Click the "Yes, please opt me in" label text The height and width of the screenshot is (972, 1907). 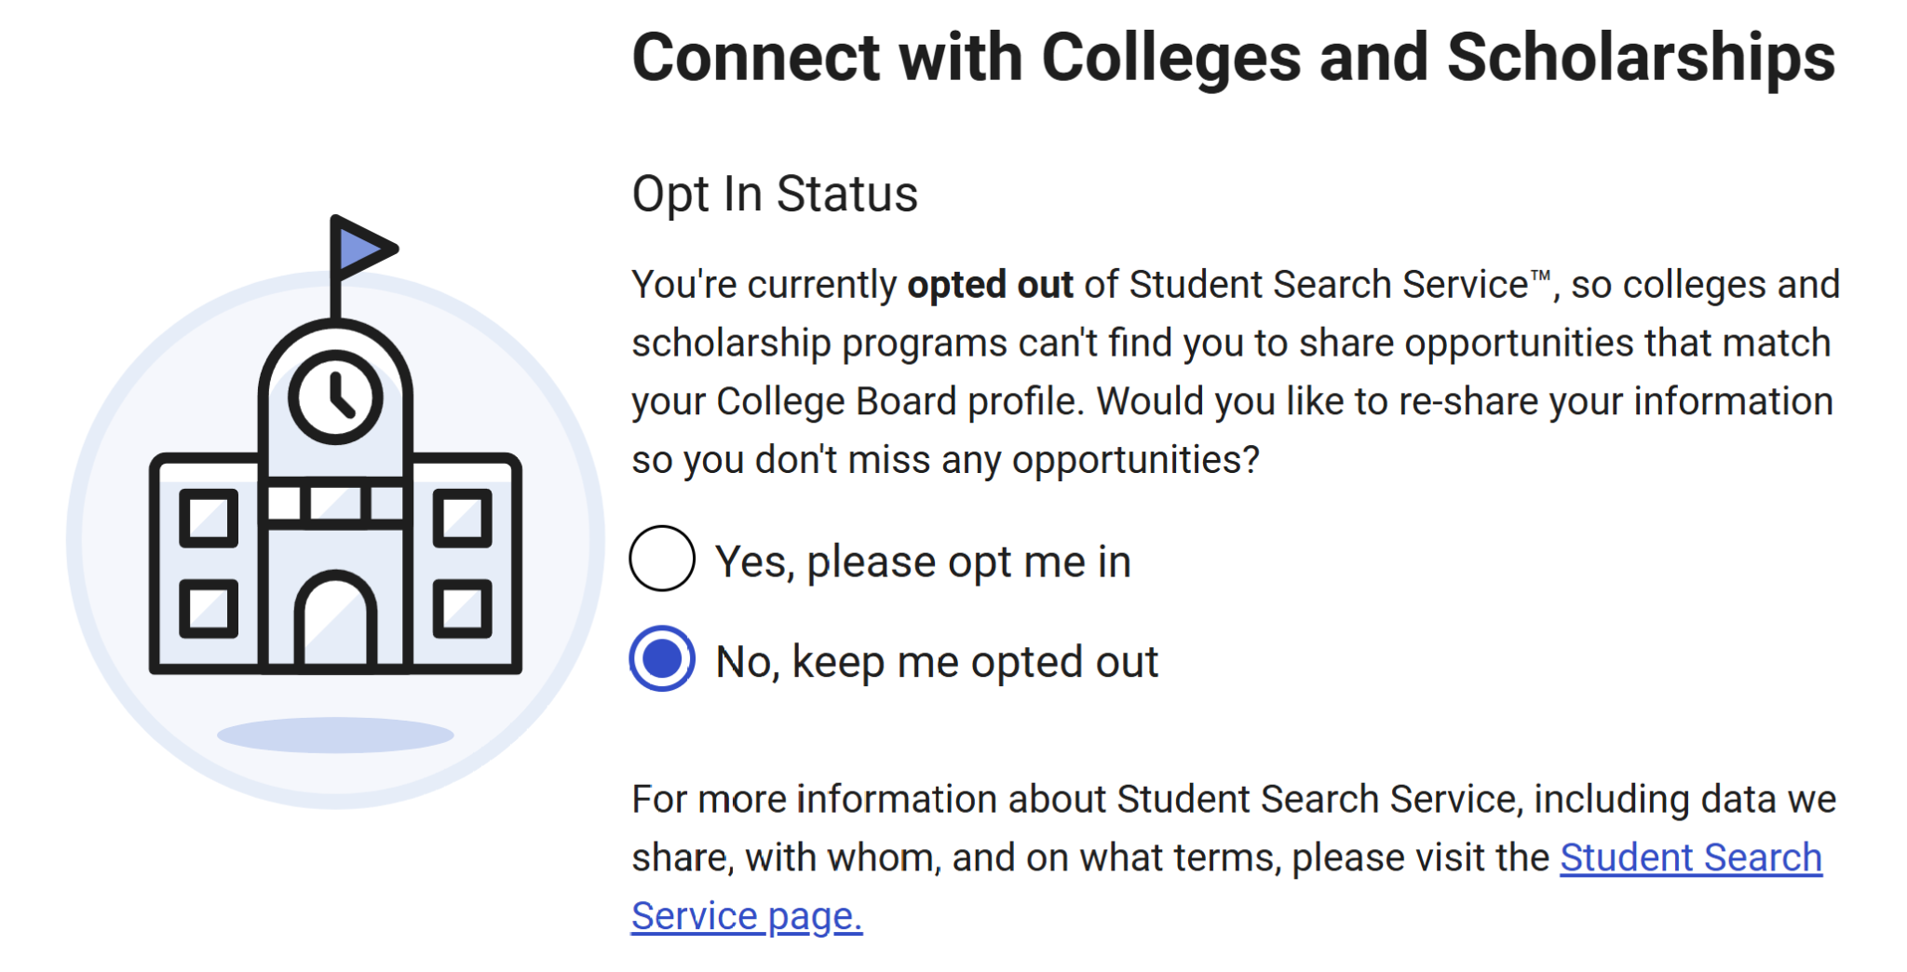point(923,562)
